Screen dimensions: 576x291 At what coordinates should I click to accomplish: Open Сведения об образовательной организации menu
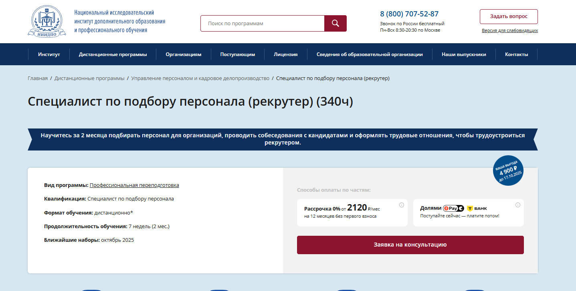point(370,54)
